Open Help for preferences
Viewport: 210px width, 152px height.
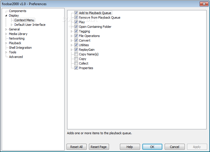pos(130,147)
